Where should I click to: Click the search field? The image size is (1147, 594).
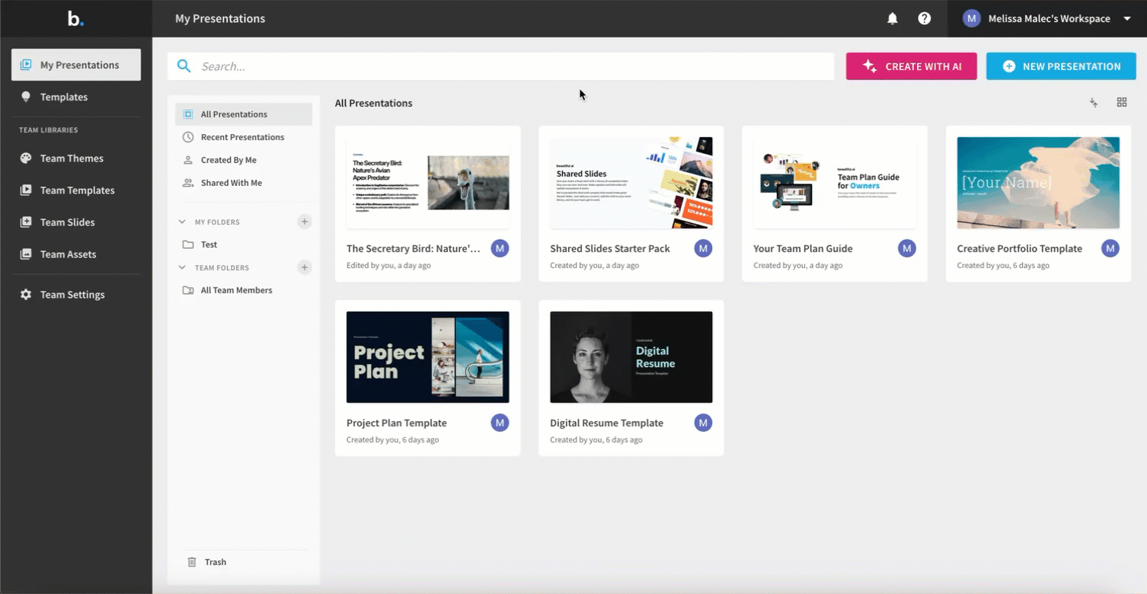501,66
